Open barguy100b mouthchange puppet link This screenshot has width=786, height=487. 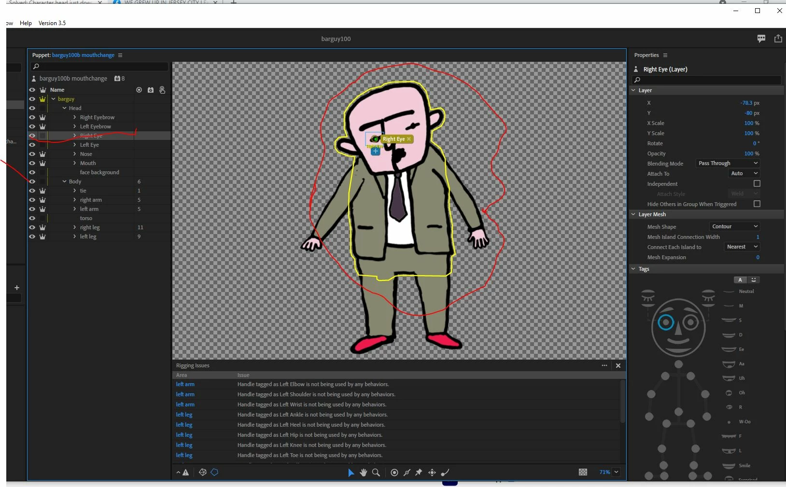pos(83,55)
